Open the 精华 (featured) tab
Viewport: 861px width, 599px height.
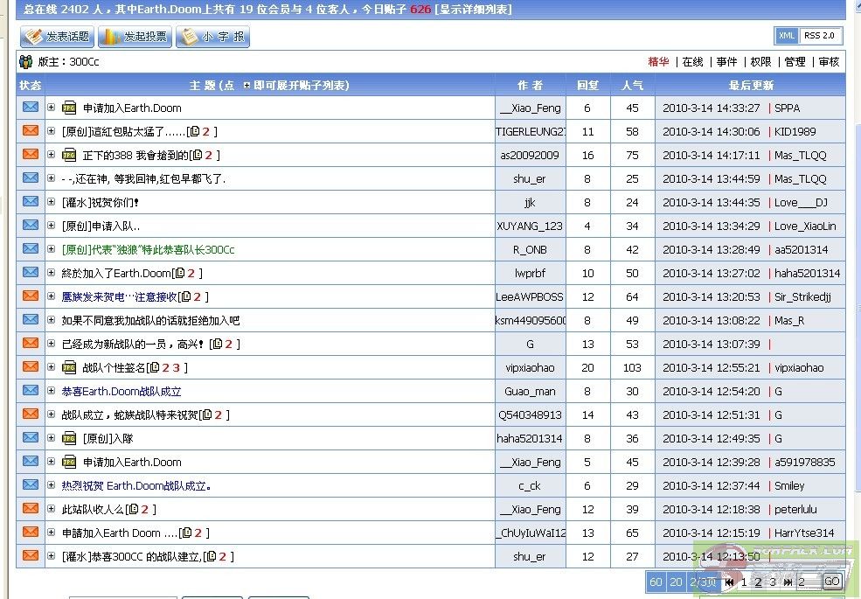pos(658,62)
